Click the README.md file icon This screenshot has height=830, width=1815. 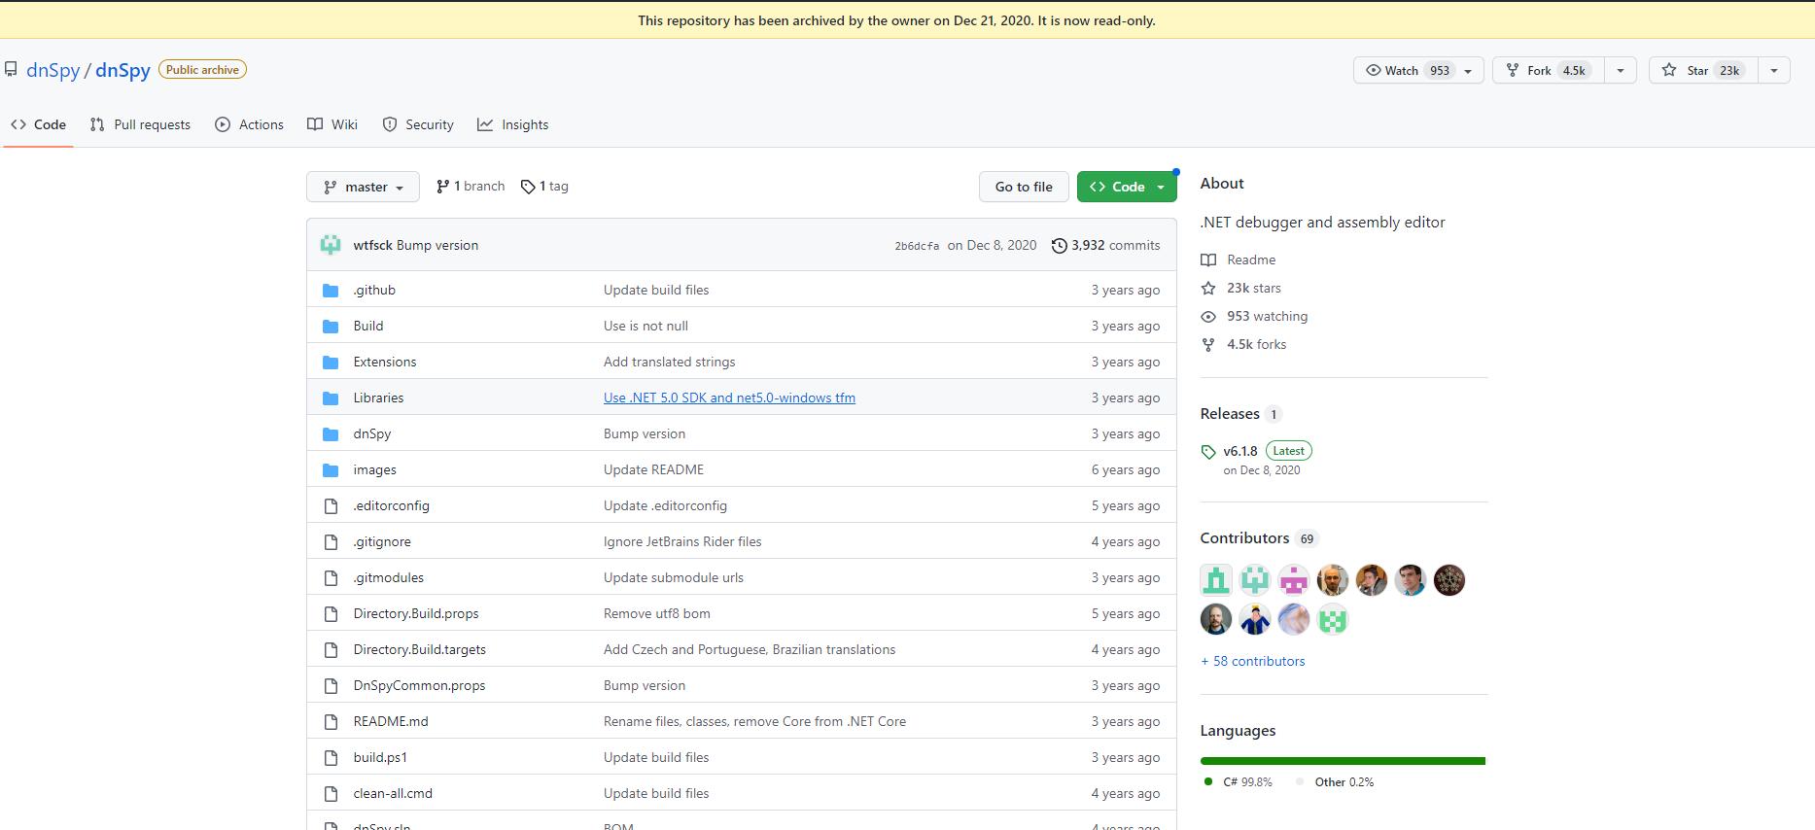point(331,722)
